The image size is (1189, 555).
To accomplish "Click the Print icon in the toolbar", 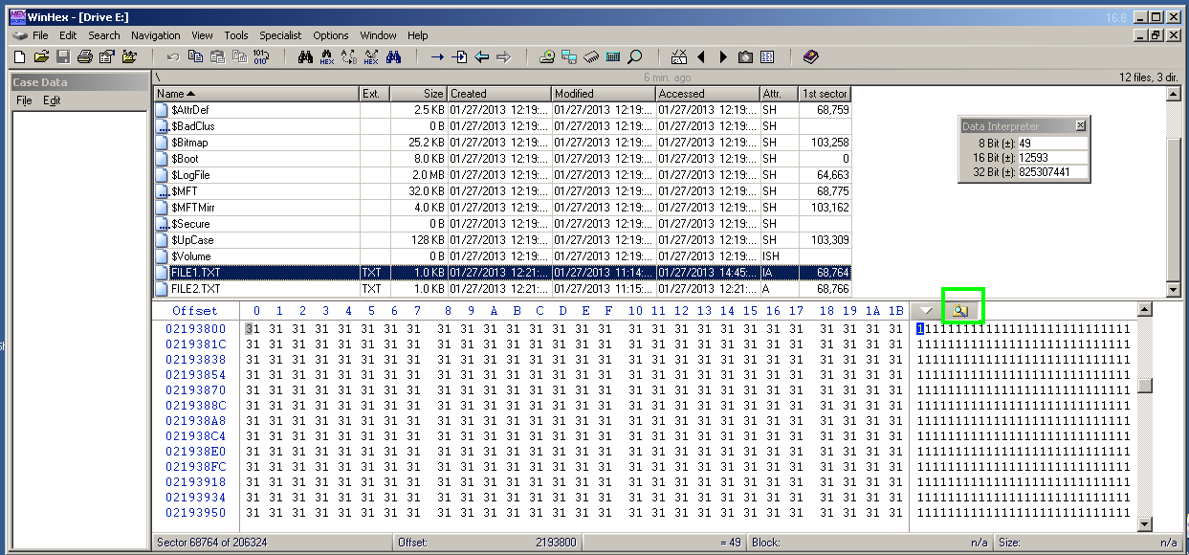I will click(x=84, y=57).
